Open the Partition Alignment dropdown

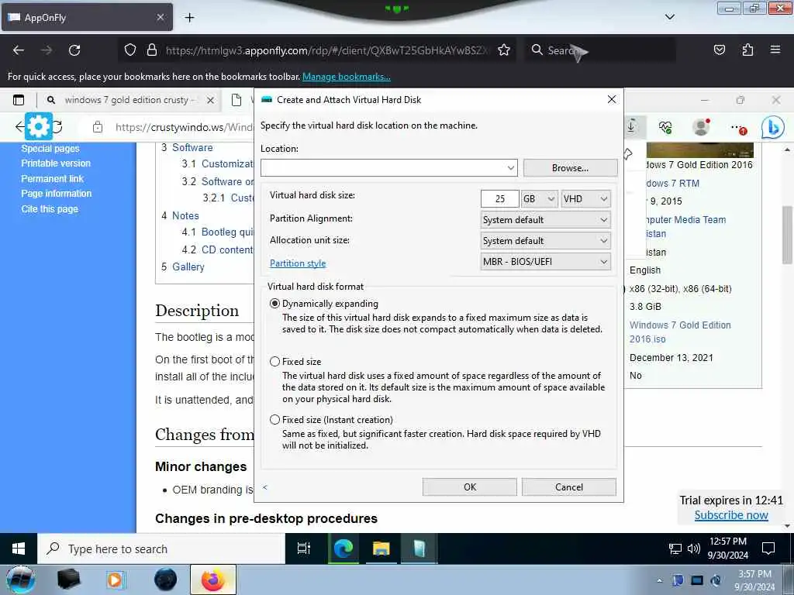pos(545,220)
